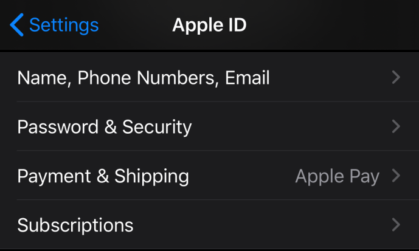Open the Subscriptions row
The width and height of the screenshot is (419, 251).
(x=75, y=225)
